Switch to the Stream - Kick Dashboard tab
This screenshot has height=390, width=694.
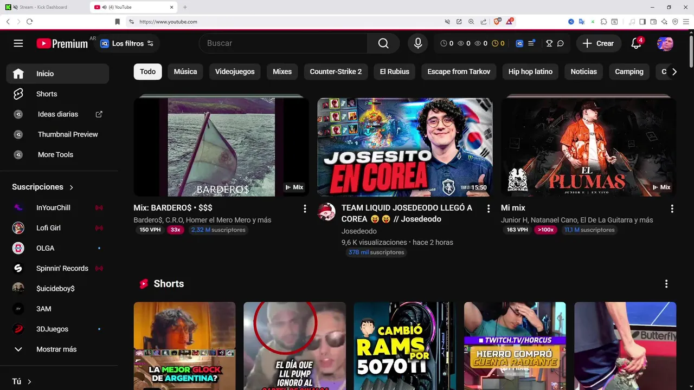pyautogui.click(x=43, y=7)
